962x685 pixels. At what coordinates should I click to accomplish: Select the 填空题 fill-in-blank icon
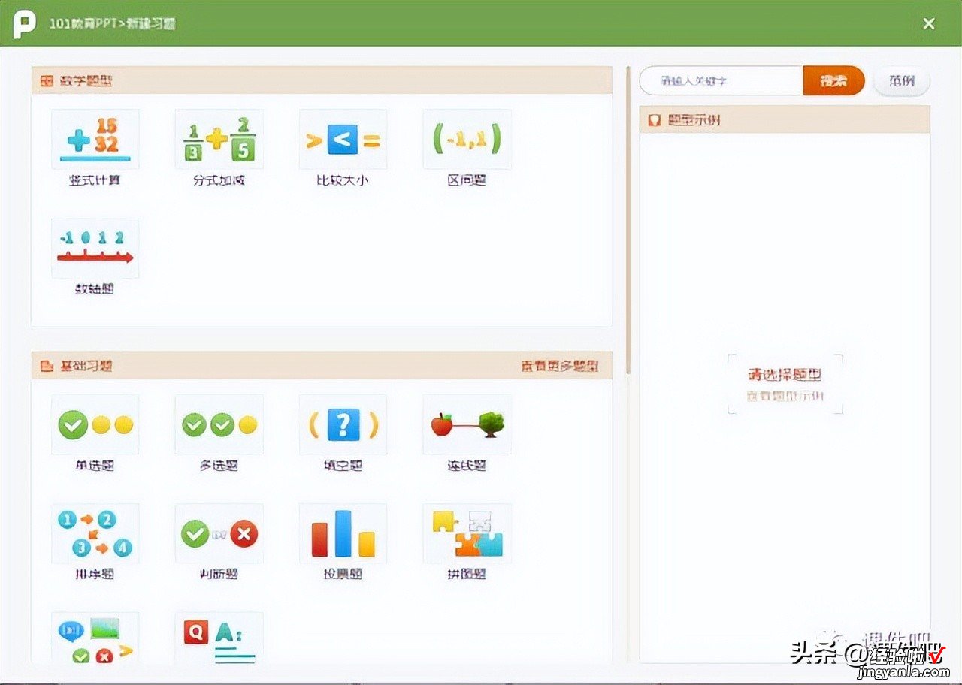point(343,425)
